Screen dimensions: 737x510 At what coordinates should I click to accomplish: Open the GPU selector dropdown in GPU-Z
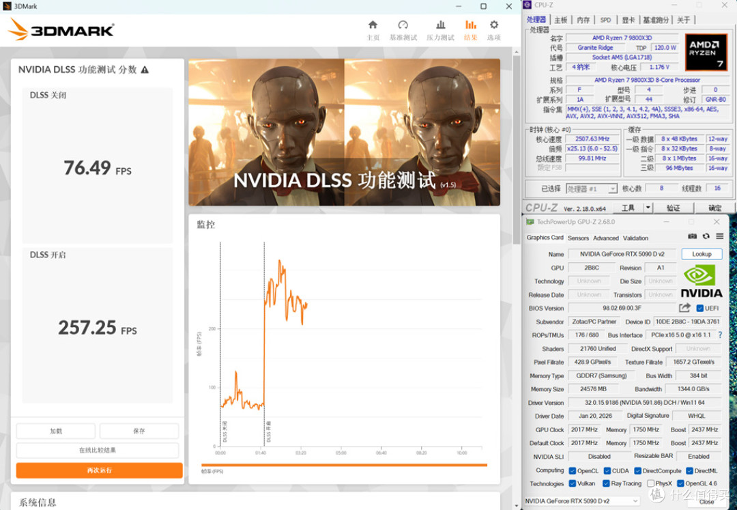tap(581, 501)
